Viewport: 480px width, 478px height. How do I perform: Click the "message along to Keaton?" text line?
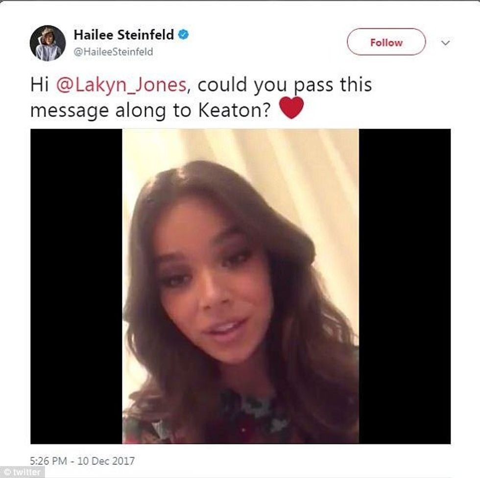pos(150,110)
